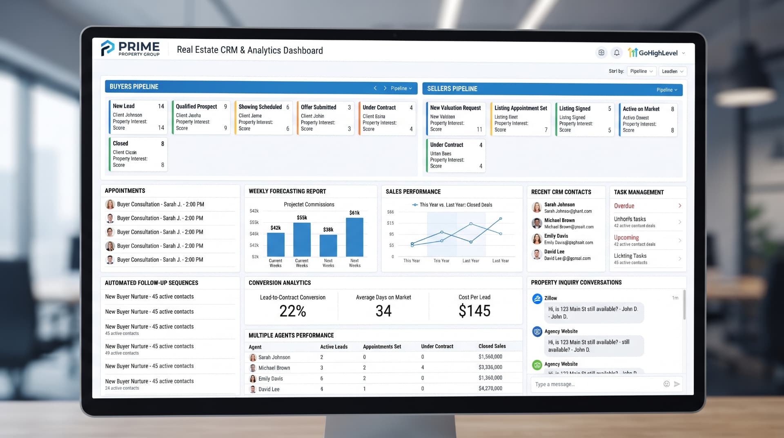Click David Lee's avatar in Recent CRM Contacts
Screen dimensions: 784x438
[x=537, y=255]
